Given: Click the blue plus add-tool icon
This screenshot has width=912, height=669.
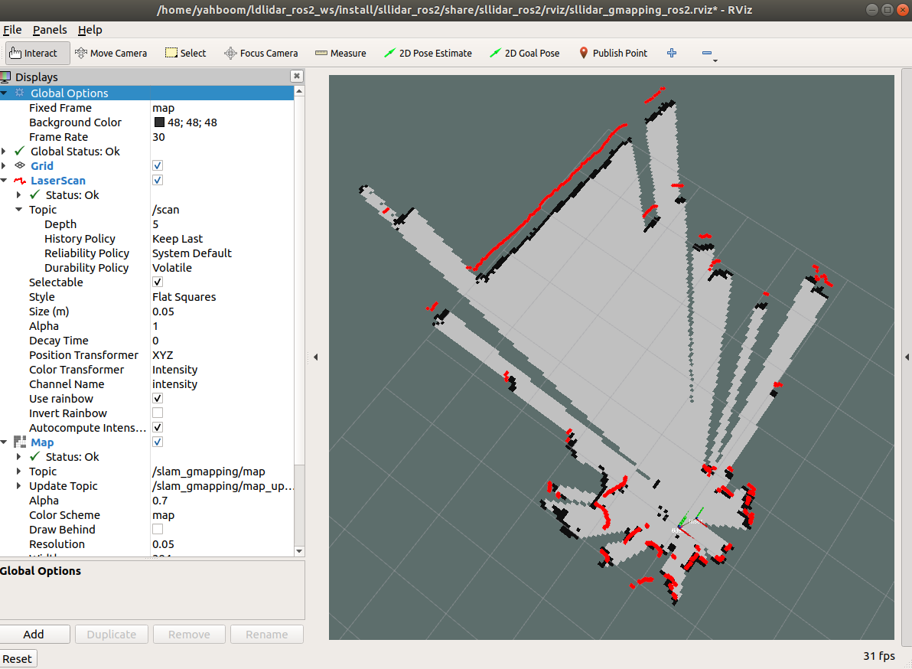Looking at the screenshot, I should (672, 53).
